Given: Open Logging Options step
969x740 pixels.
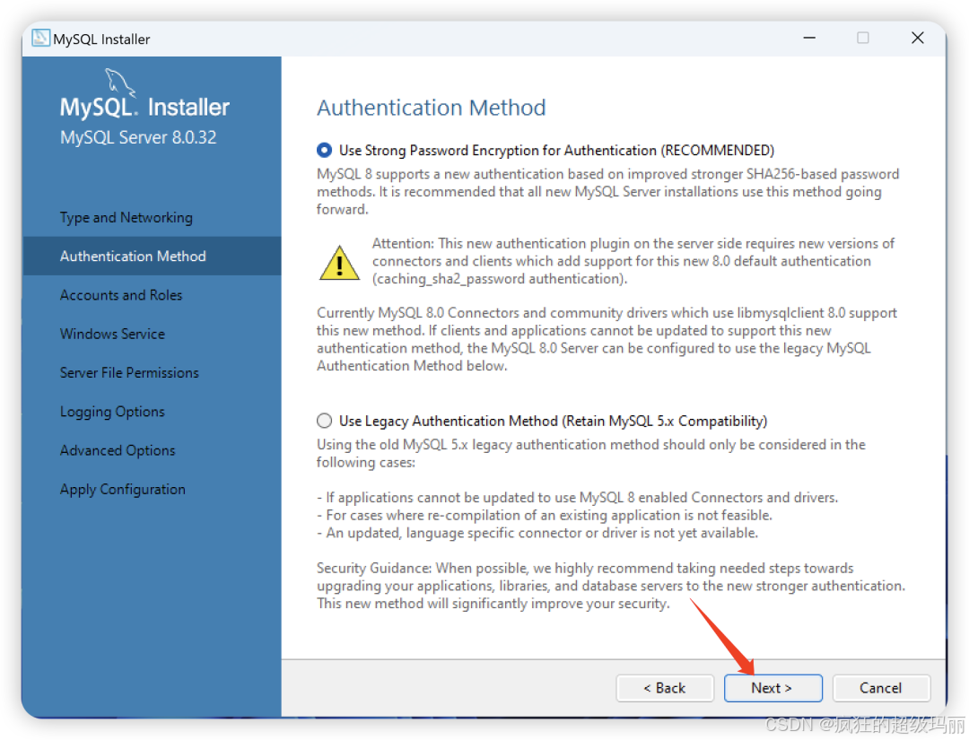Looking at the screenshot, I should coord(112,412).
